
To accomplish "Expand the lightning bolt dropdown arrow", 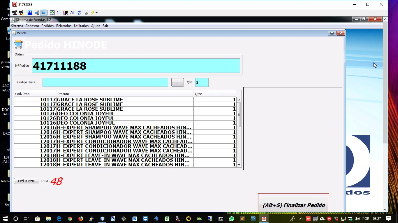I will click(x=96, y=13).
